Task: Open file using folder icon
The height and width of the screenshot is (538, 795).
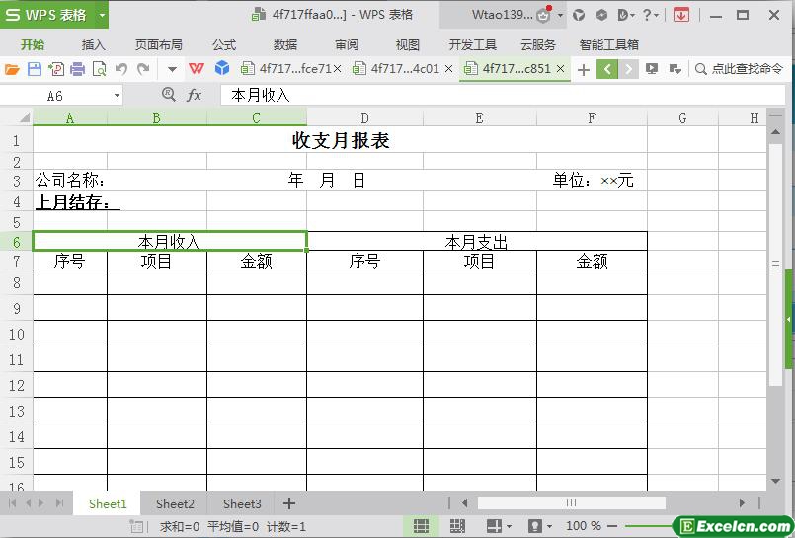Action: tap(12, 69)
